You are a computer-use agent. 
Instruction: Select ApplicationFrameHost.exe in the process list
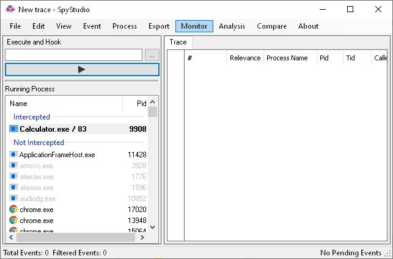pyautogui.click(x=78, y=155)
